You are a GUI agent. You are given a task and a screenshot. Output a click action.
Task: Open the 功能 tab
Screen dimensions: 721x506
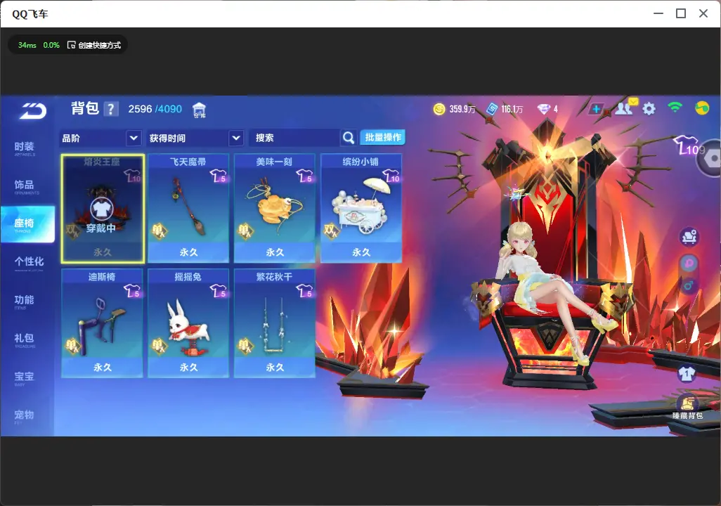[x=25, y=301]
